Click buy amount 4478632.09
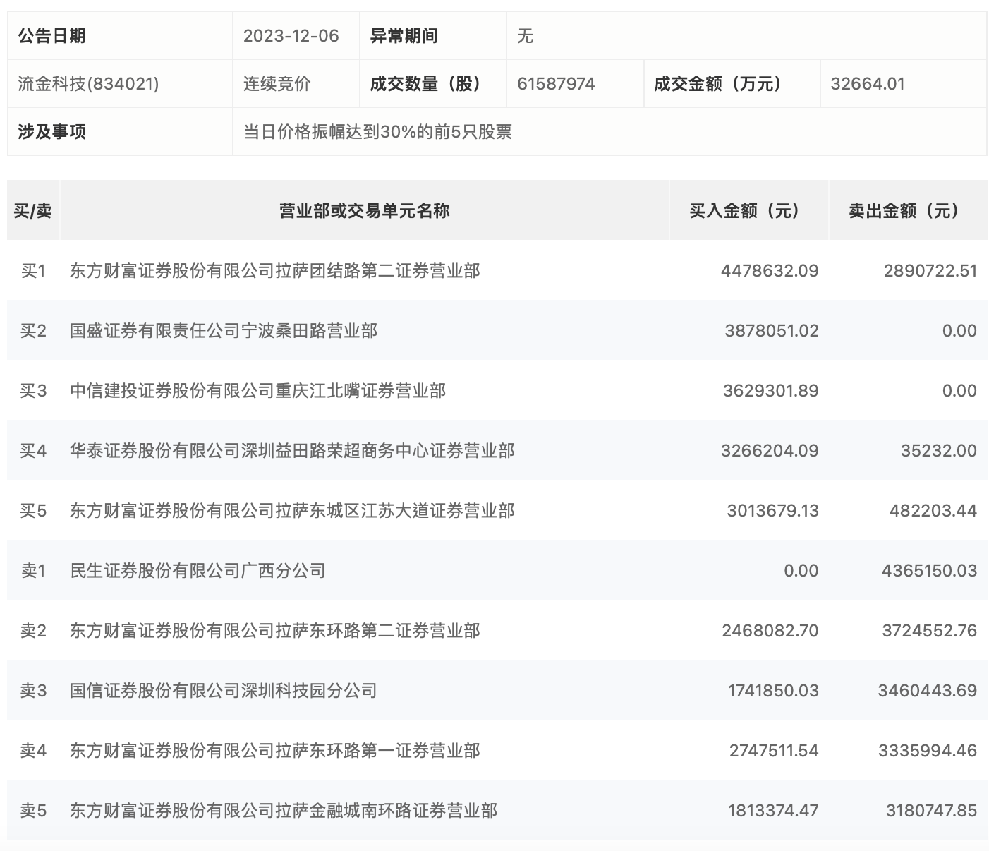The image size is (989, 851). click(x=770, y=271)
